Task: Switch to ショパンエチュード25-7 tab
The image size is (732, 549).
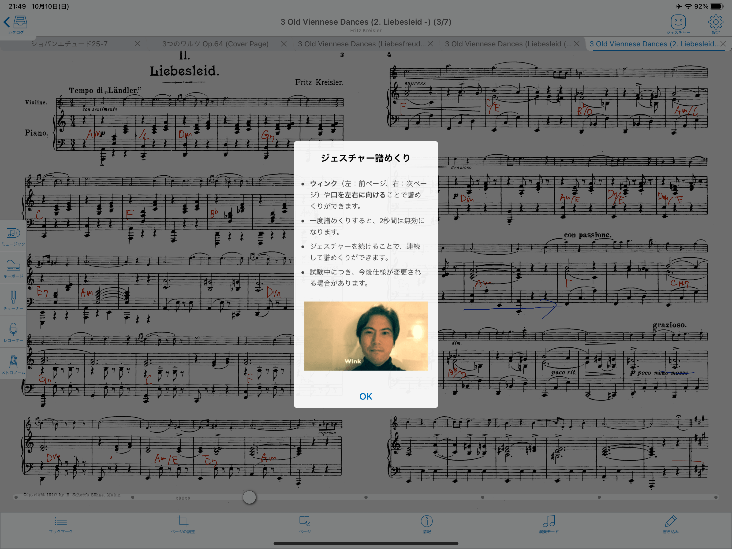Action: tap(69, 44)
